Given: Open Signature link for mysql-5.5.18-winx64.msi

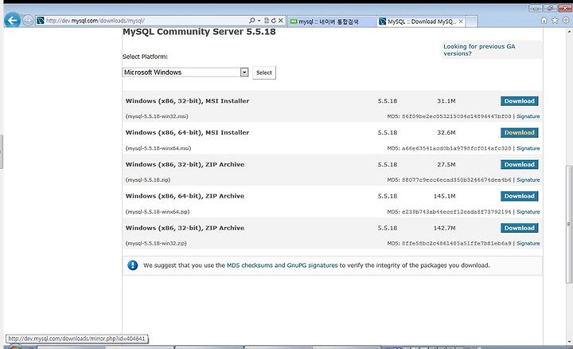Looking at the screenshot, I should (528, 148).
